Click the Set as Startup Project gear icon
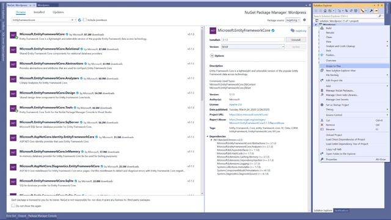Screen dimensions: 391x220 (x=322, y=105)
